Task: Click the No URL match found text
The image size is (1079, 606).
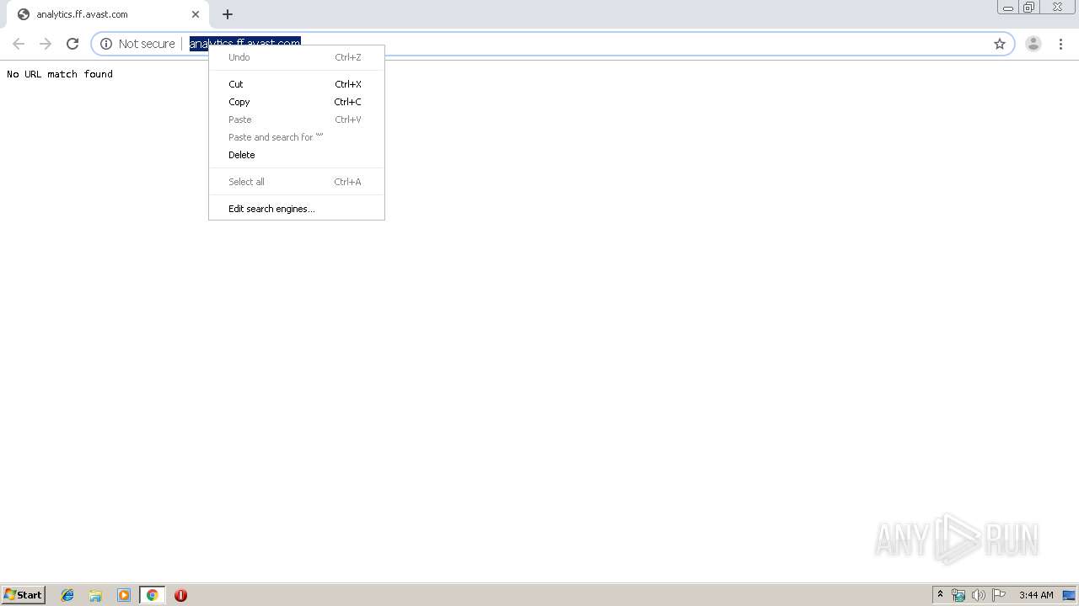Action: click(x=60, y=74)
